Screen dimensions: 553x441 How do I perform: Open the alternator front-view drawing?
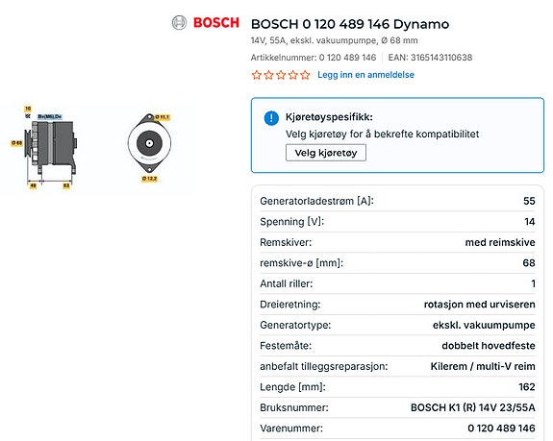pyautogui.click(x=149, y=147)
